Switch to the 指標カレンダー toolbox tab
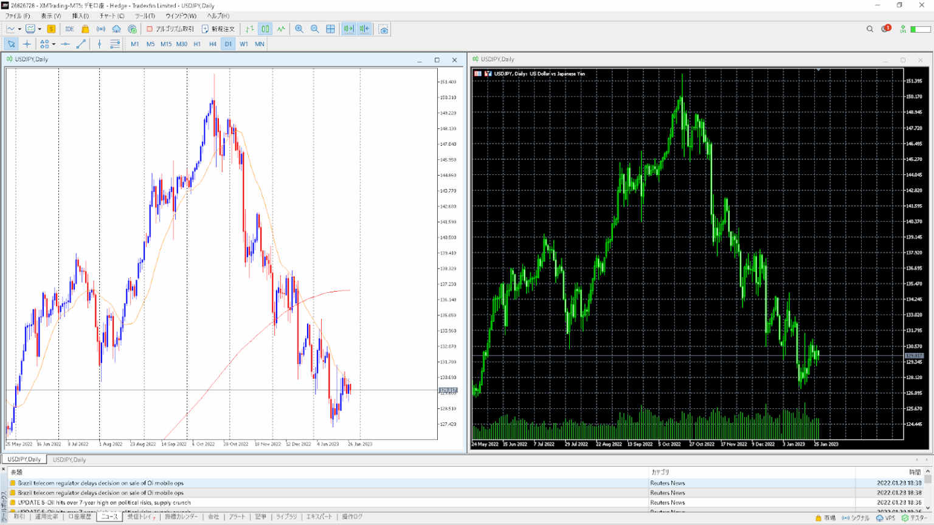The image size is (934, 525). tap(181, 517)
